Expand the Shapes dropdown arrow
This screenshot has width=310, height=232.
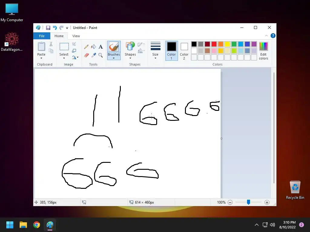point(130,58)
